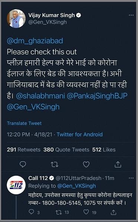Share the main tweet via share icon
Screen dimensions: 138x222
pos(118,164)
